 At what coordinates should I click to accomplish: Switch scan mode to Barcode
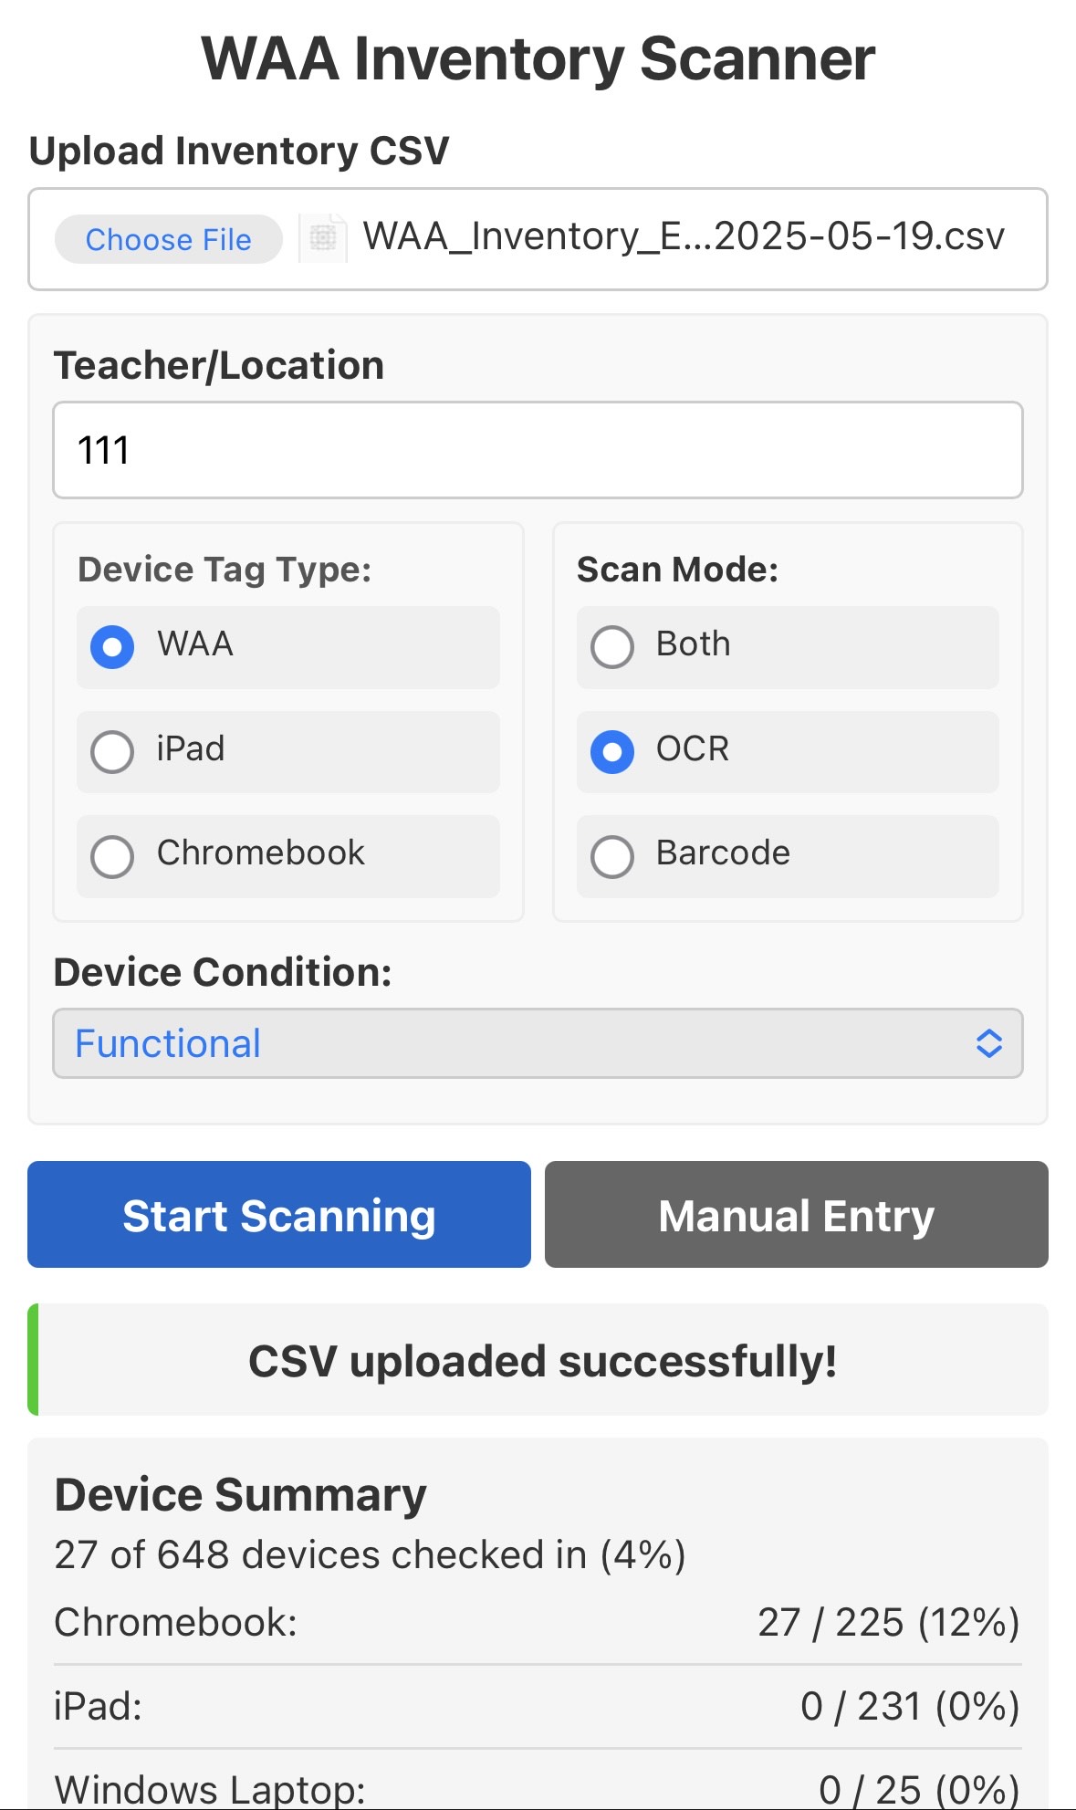788,855
